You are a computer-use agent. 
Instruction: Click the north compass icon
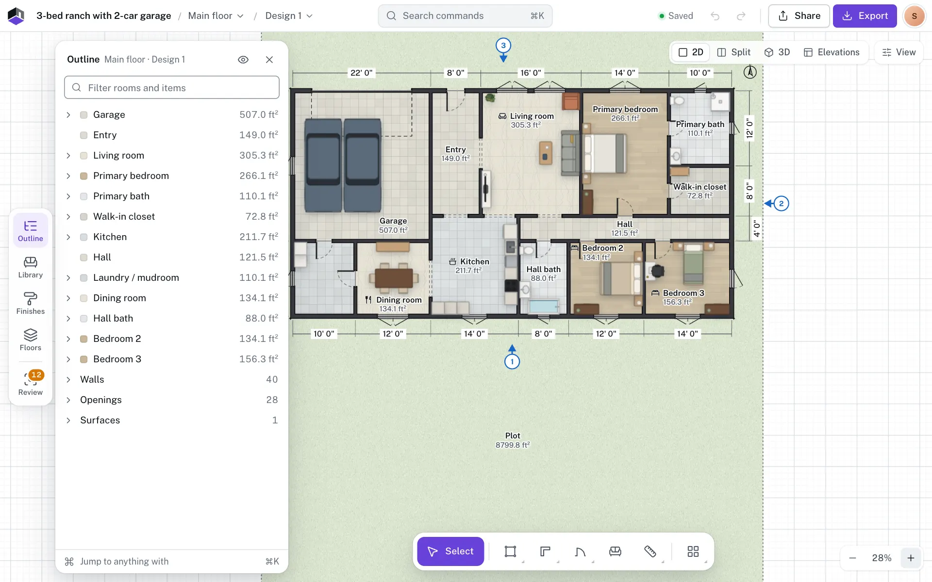tap(750, 72)
